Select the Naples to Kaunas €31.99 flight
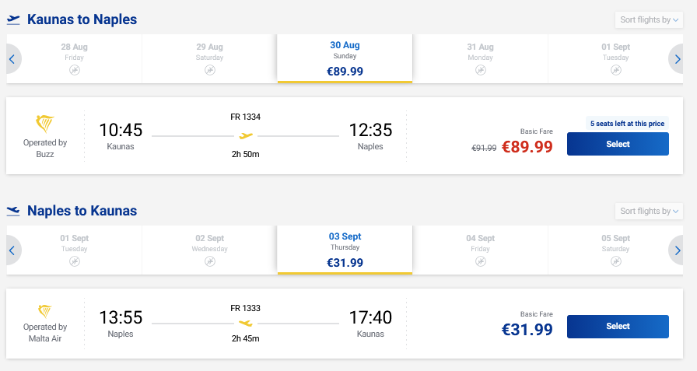The height and width of the screenshot is (371, 697). tap(618, 327)
